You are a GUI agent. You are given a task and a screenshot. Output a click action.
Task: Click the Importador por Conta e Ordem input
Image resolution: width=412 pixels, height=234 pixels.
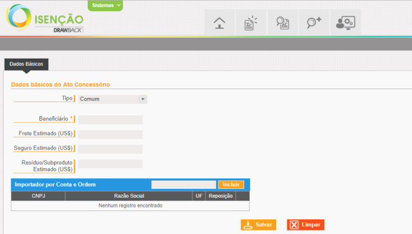184,185
